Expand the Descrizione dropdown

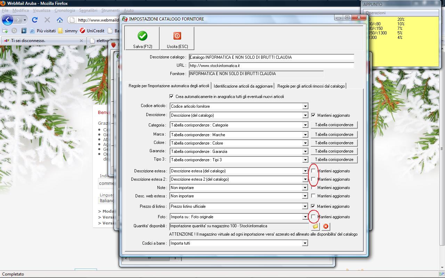(x=305, y=115)
